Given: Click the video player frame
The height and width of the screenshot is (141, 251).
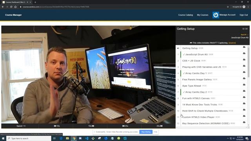Looking at the screenshot, I should (88, 74).
